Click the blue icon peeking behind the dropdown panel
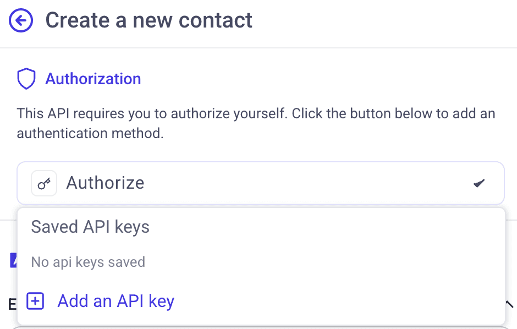The width and height of the screenshot is (517, 329). (x=13, y=260)
